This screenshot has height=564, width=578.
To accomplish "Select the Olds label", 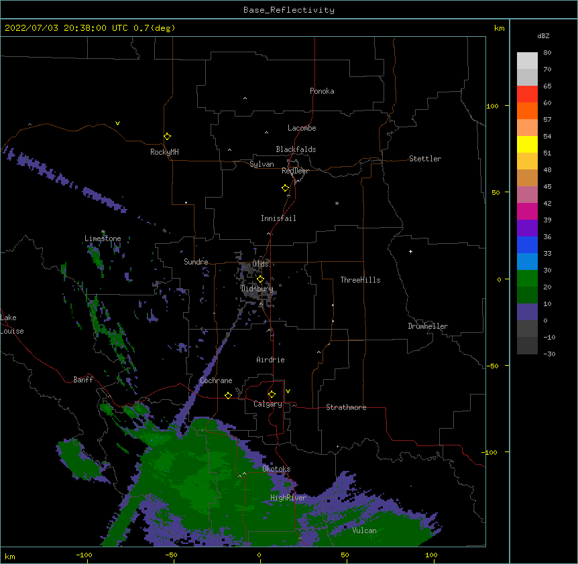I will pos(260,264).
